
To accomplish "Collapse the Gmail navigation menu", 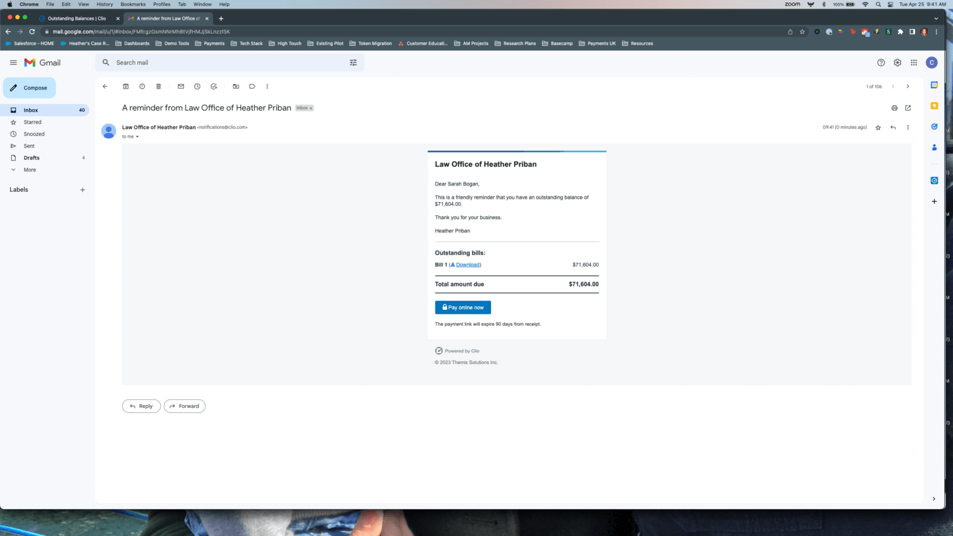I will tap(13, 62).
